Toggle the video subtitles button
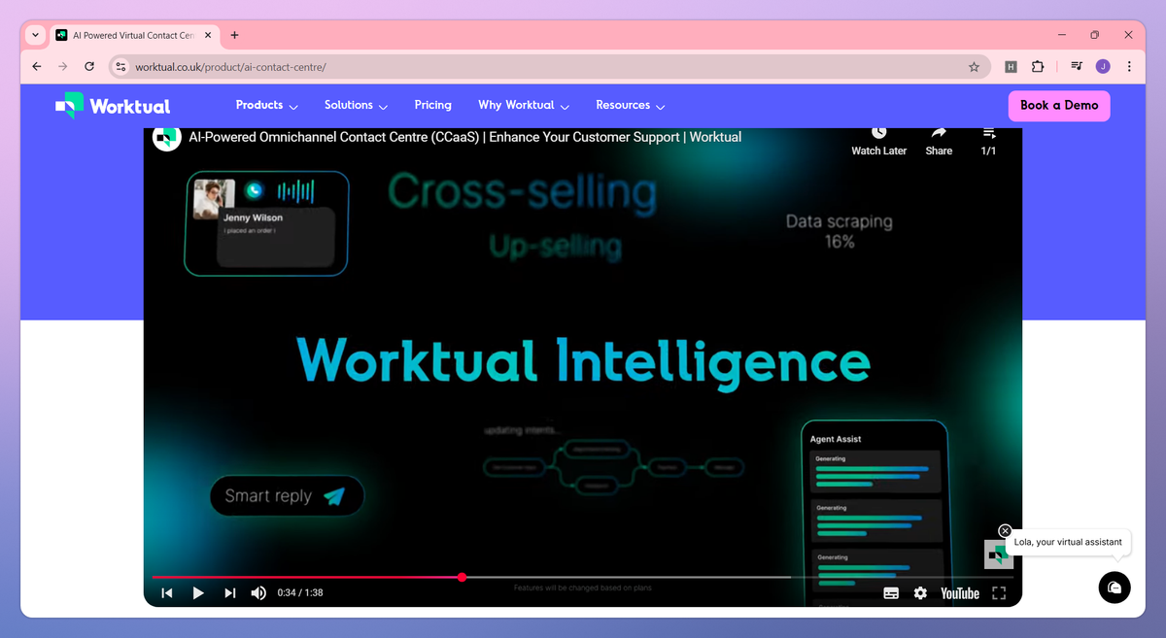This screenshot has height=638, width=1166. pyautogui.click(x=891, y=593)
